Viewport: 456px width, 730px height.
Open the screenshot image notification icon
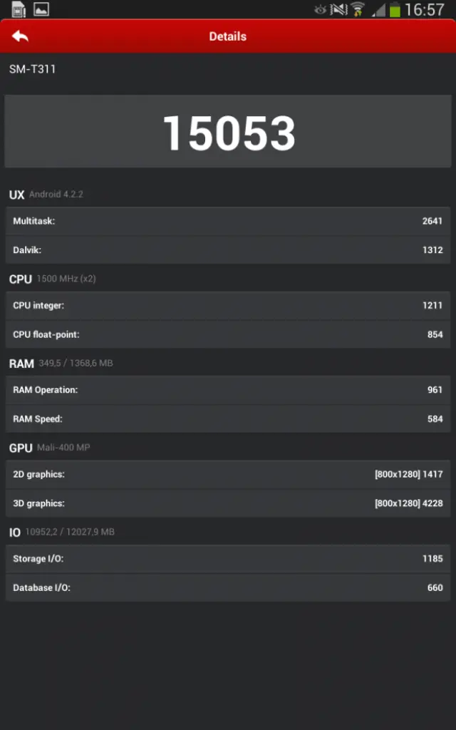41,9
